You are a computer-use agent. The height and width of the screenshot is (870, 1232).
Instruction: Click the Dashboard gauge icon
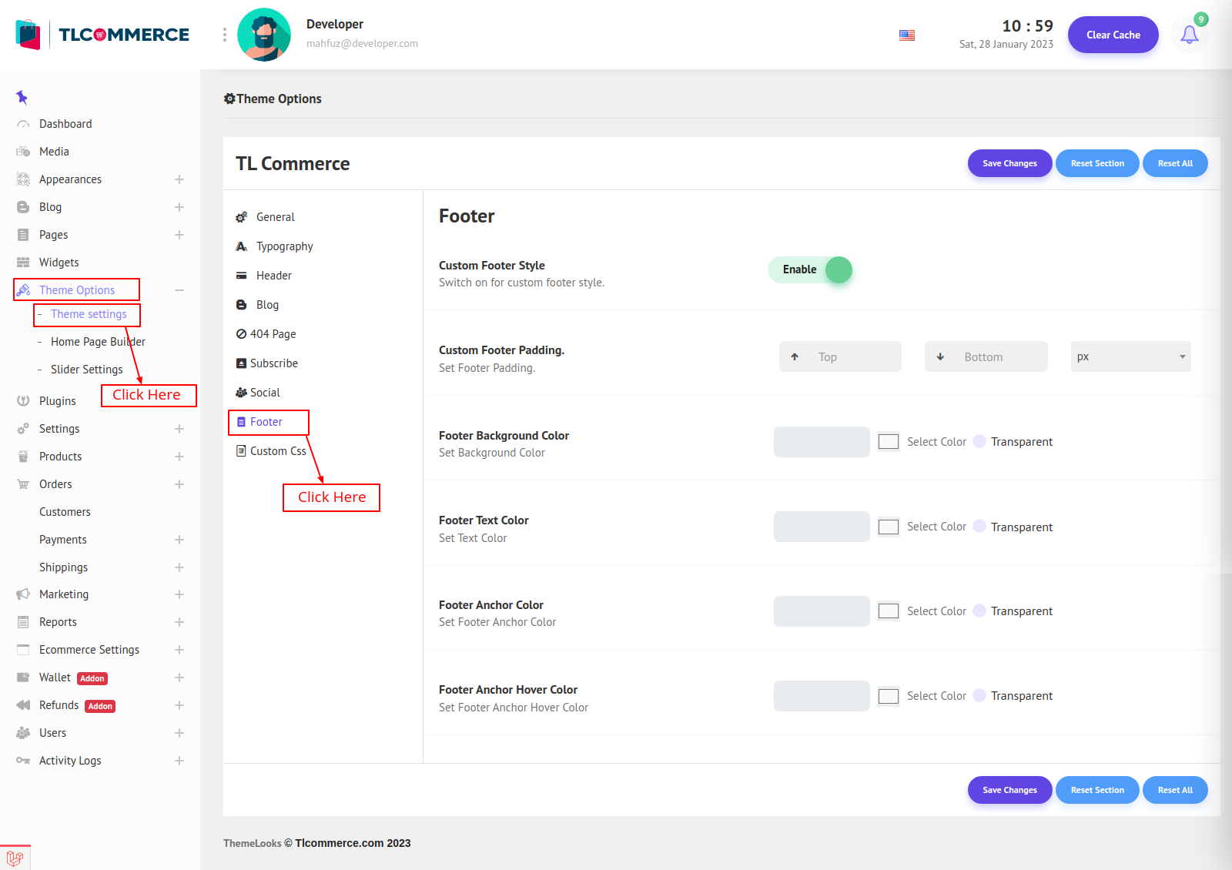pos(23,124)
